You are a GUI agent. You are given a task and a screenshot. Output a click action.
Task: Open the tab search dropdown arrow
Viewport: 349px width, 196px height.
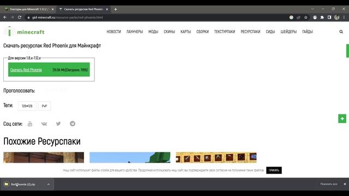[312, 9]
